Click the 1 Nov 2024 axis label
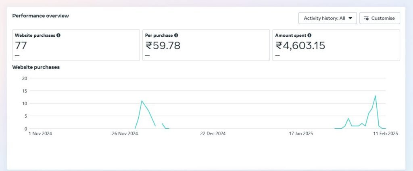The image size is (413, 171). (40, 134)
